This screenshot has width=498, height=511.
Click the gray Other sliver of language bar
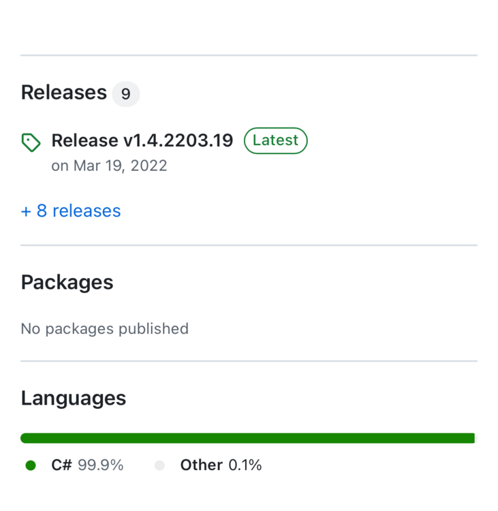point(476,438)
